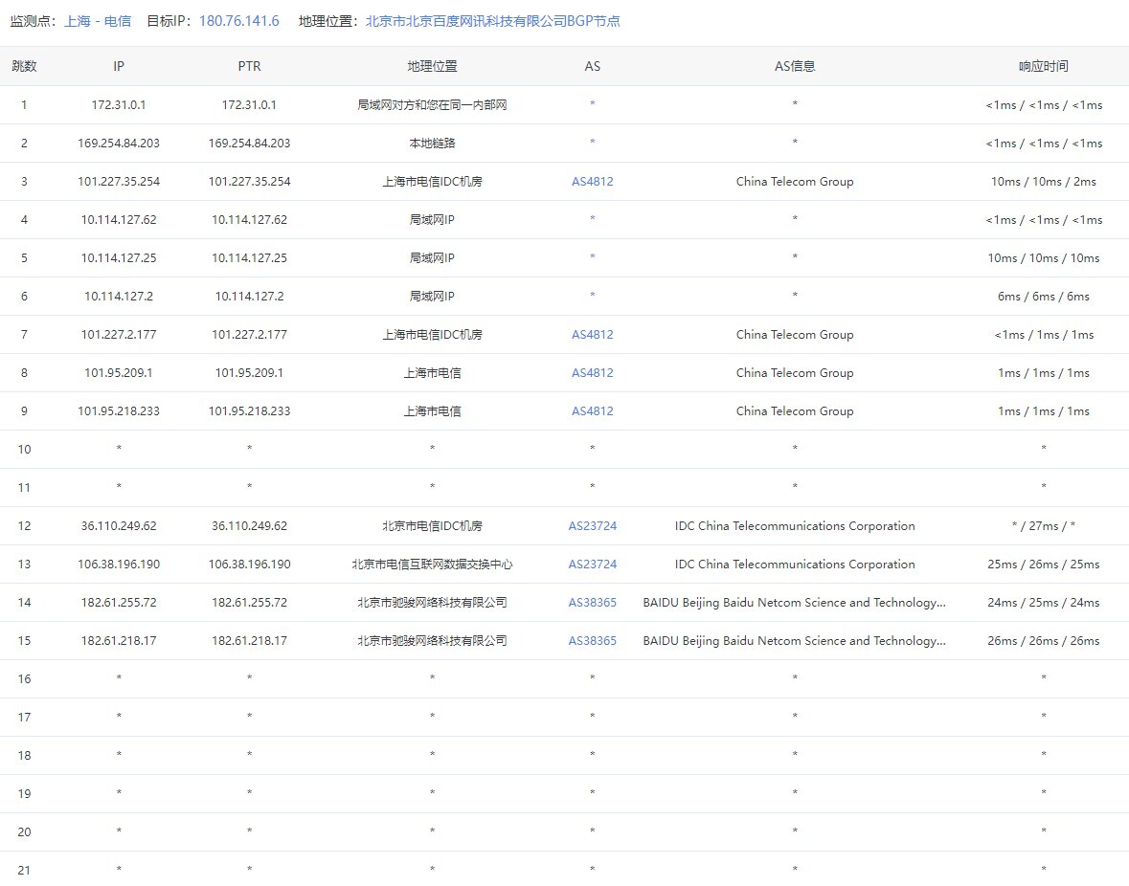The width and height of the screenshot is (1129, 886).
Task: Click response time 26ms / 26ms / 26ms
Action: (1044, 640)
